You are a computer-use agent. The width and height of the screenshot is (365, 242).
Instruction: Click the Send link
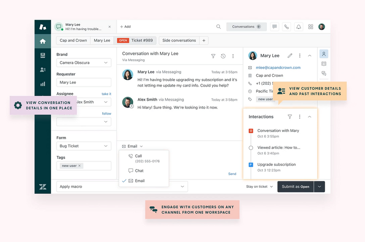[232, 174]
